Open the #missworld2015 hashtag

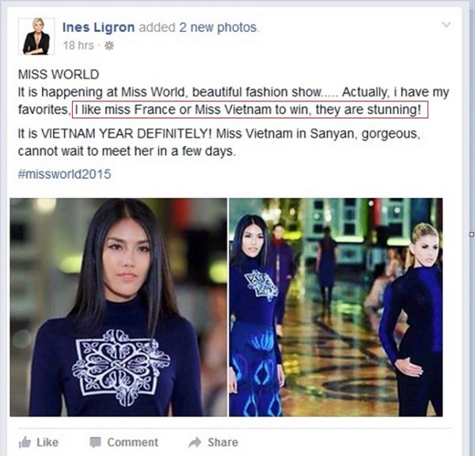65,174
